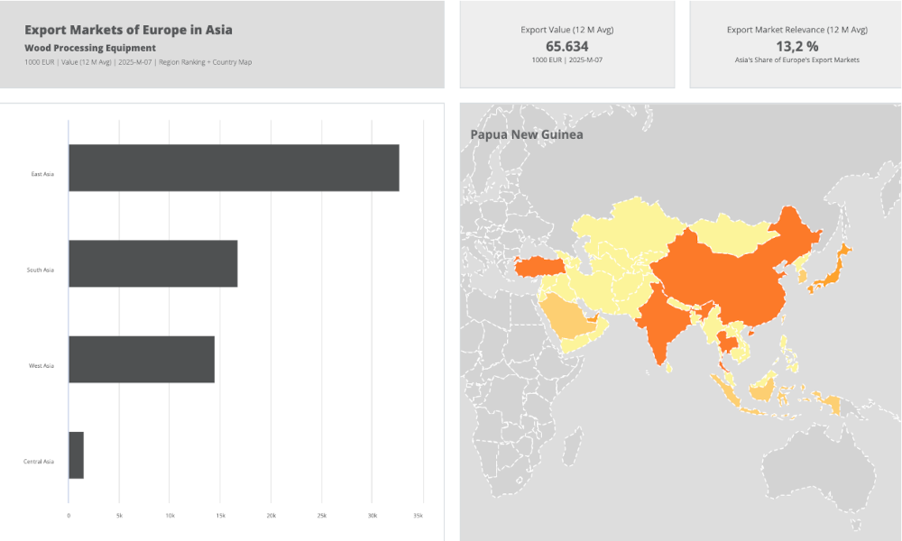
Task: Click the 20k tick on x-axis
Action: 272,515
